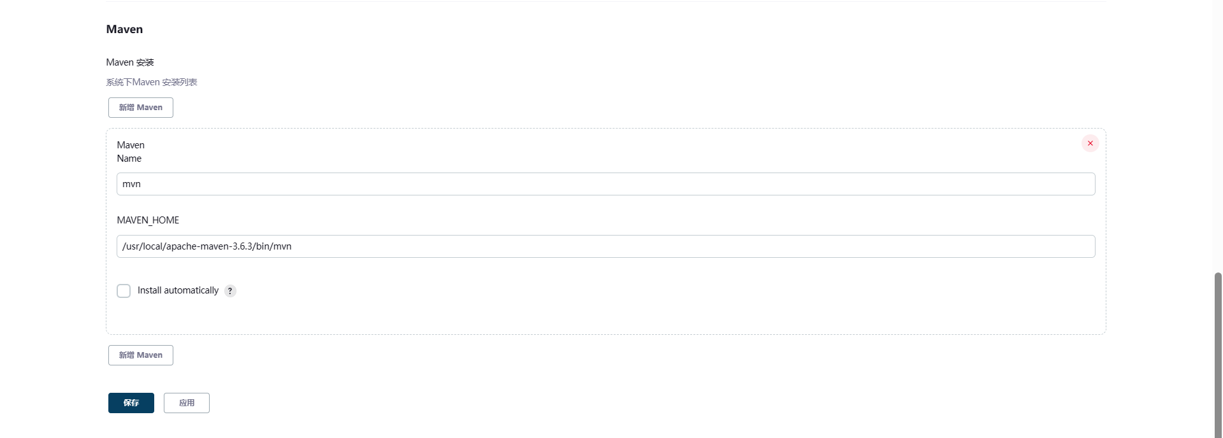The width and height of the screenshot is (1223, 438).
Task: Click the Name label above mvn field
Action: tap(129, 159)
